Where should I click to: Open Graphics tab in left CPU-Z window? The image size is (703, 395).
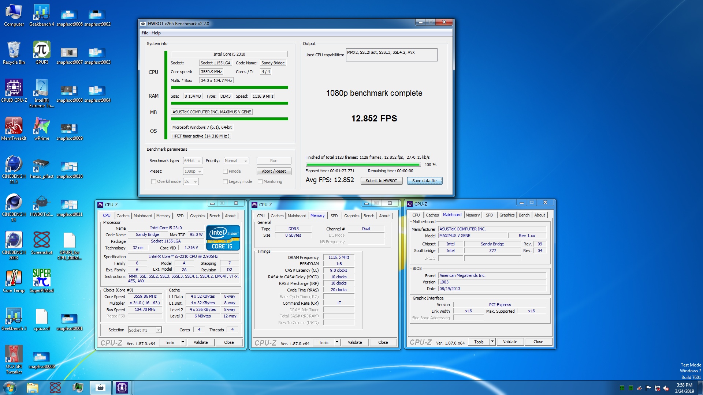tap(198, 216)
